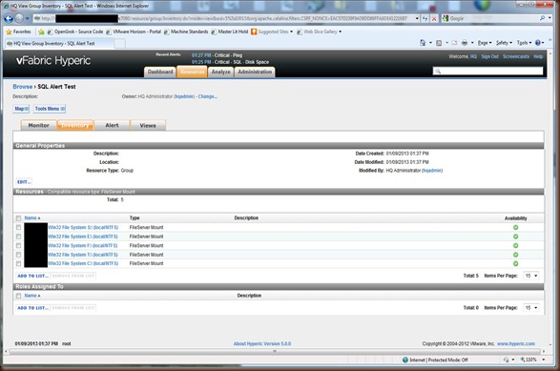
Task: Open the Map dropdown button
Action: 21,109
